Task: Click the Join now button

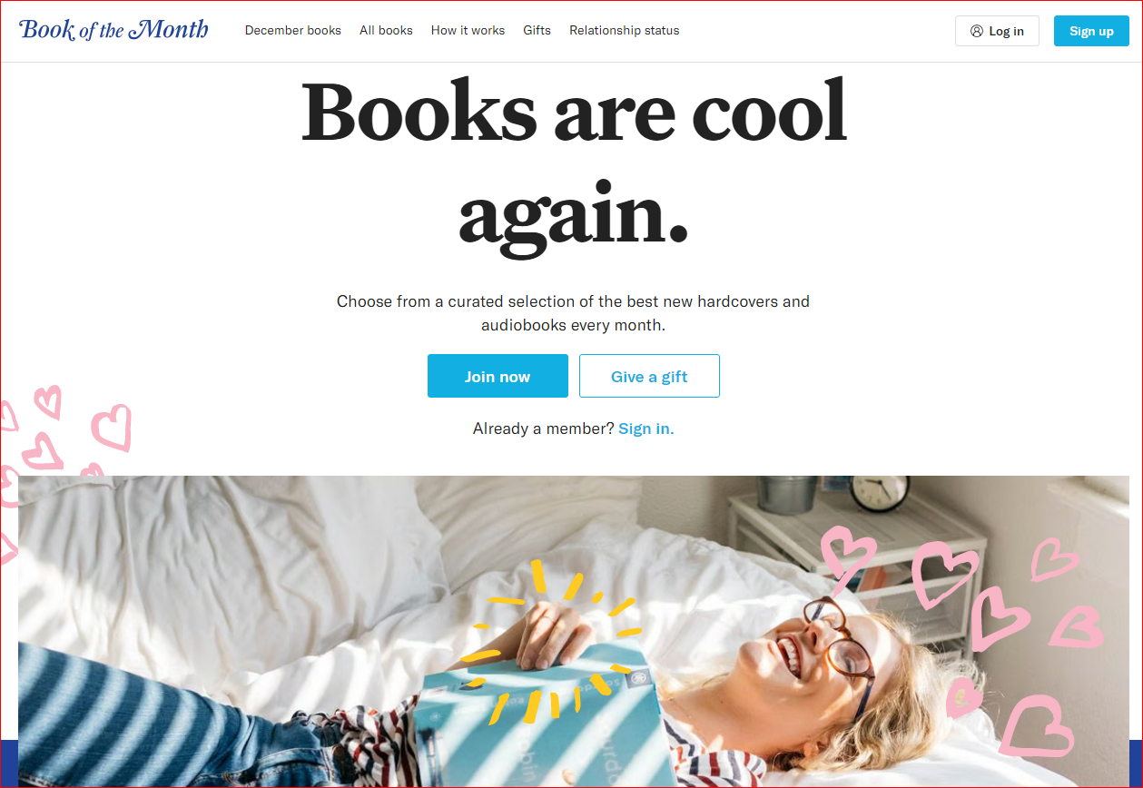Action: pyautogui.click(x=498, y=376)
